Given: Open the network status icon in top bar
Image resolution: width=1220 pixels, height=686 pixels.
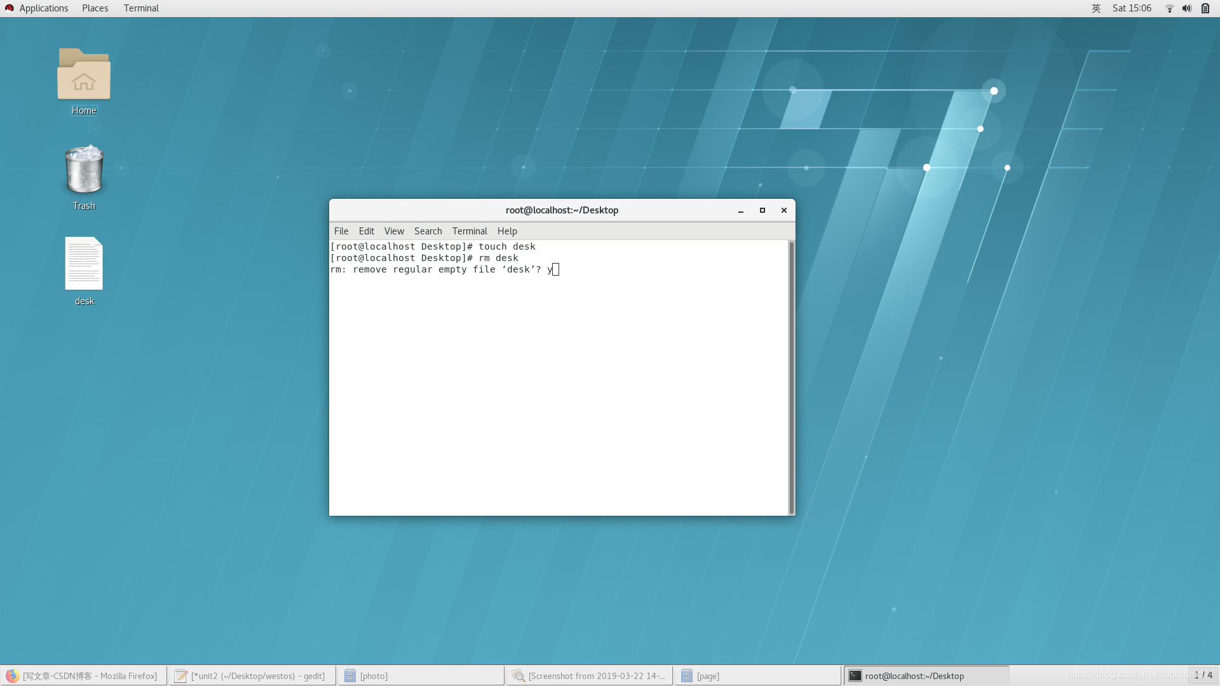Looking at the screenshot, I should coord(1169,8).
